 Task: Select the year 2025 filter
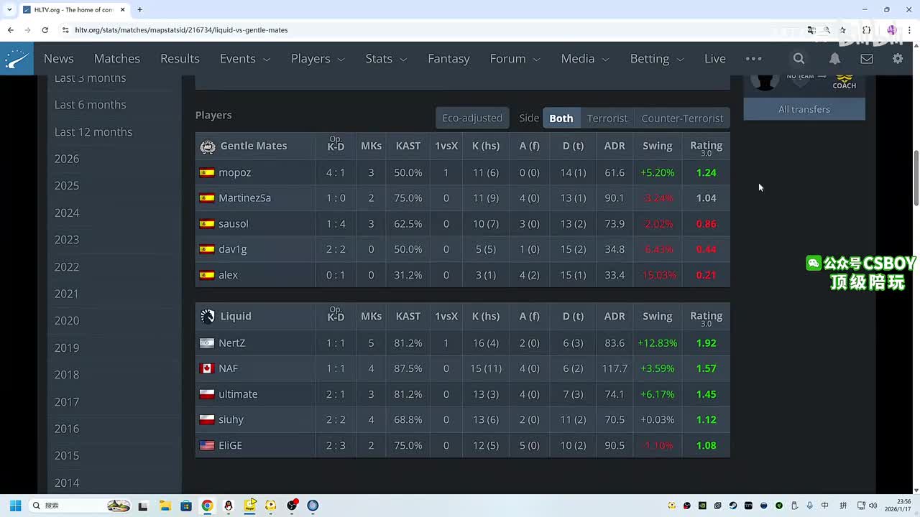click(x=67, y=186)
